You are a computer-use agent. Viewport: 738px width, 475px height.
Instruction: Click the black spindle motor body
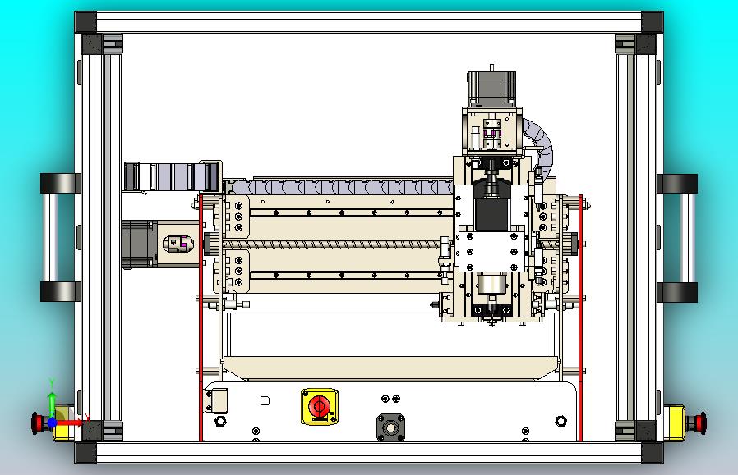491,212
